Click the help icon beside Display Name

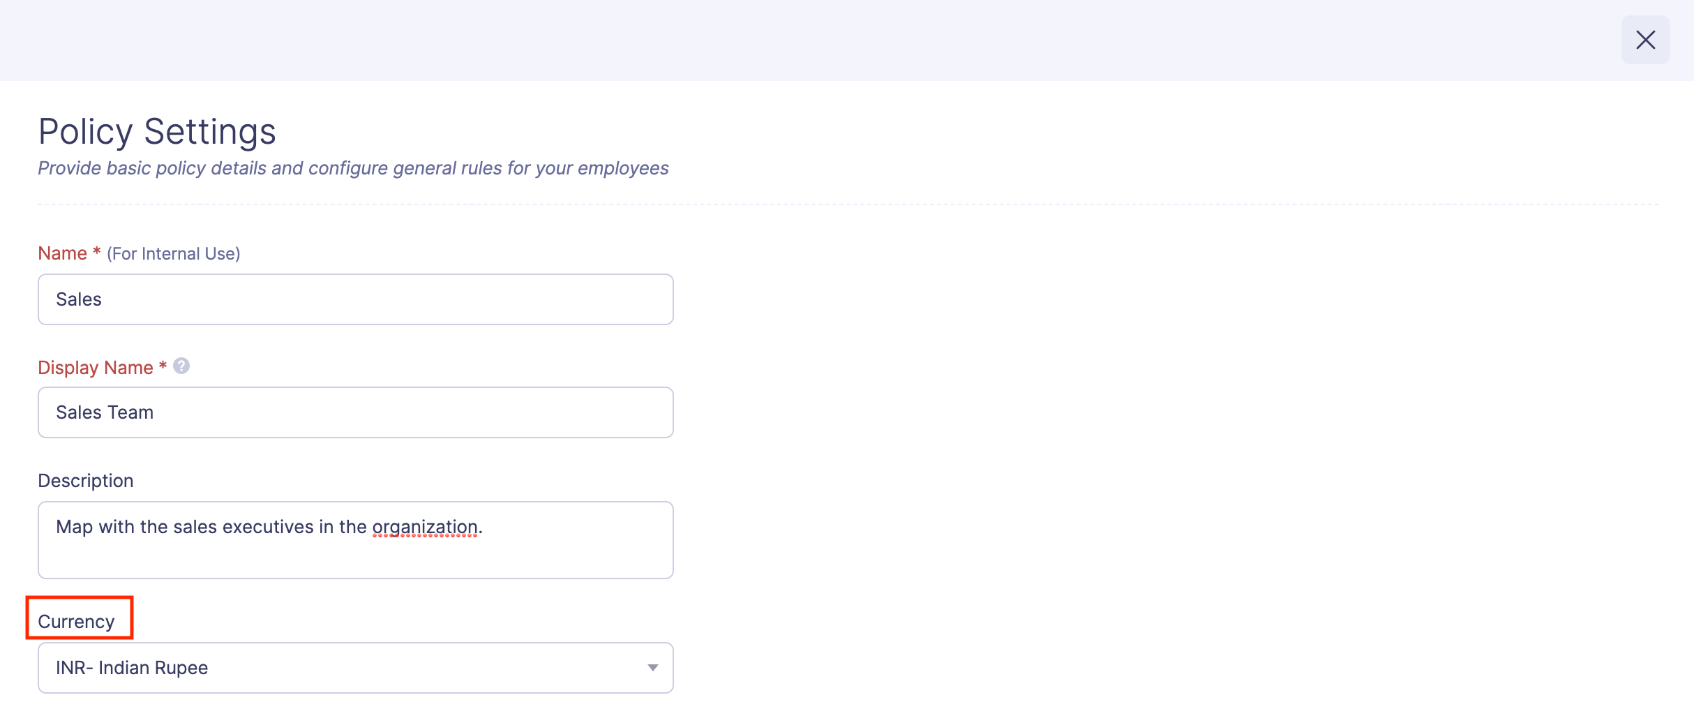coord(181,365)
